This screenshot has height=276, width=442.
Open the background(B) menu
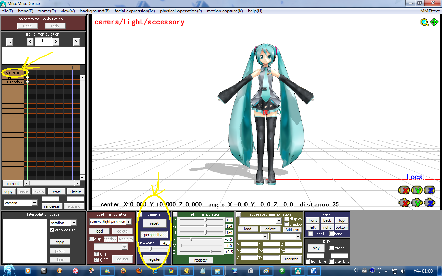point(95,11)
